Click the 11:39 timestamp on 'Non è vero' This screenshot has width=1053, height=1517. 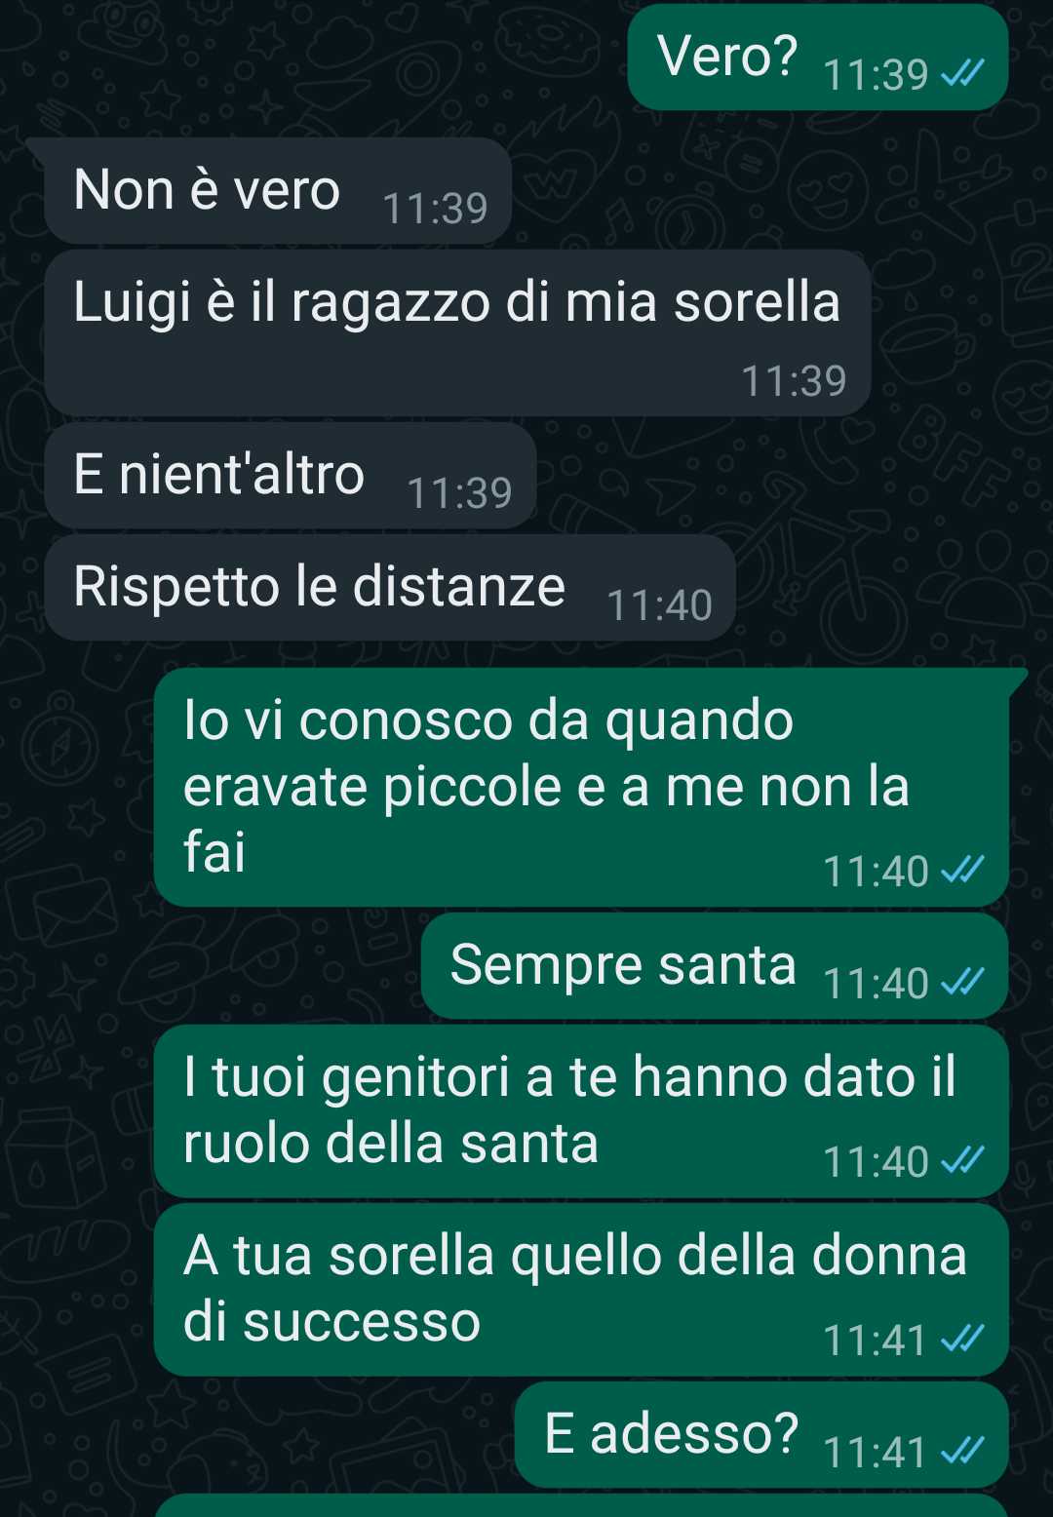[435, 208]
